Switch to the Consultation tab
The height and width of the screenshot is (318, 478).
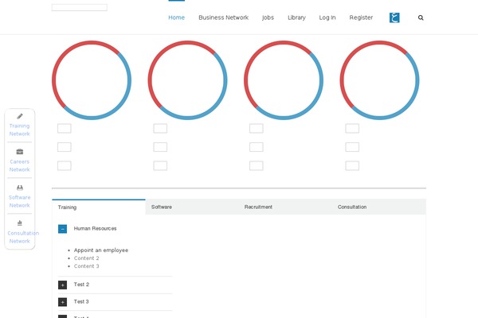point(379,207)
